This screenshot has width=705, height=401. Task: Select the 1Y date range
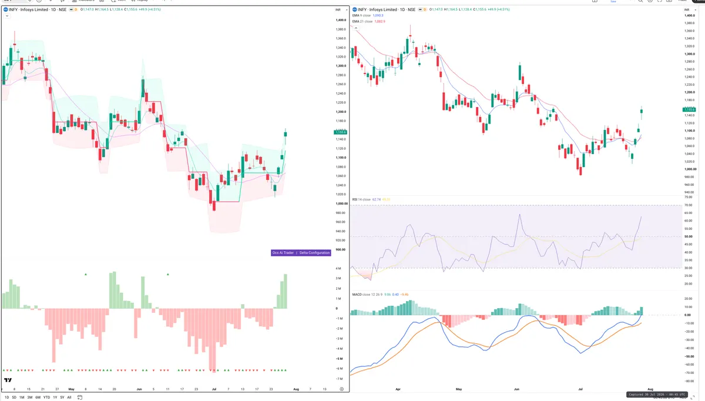pos(55,397)
